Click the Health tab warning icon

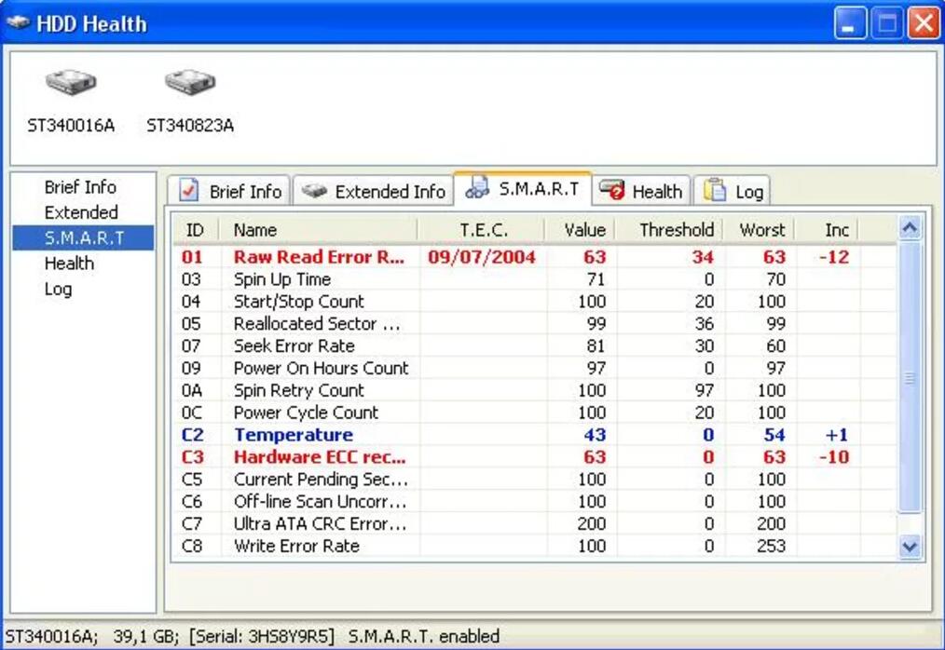(612, 191)
